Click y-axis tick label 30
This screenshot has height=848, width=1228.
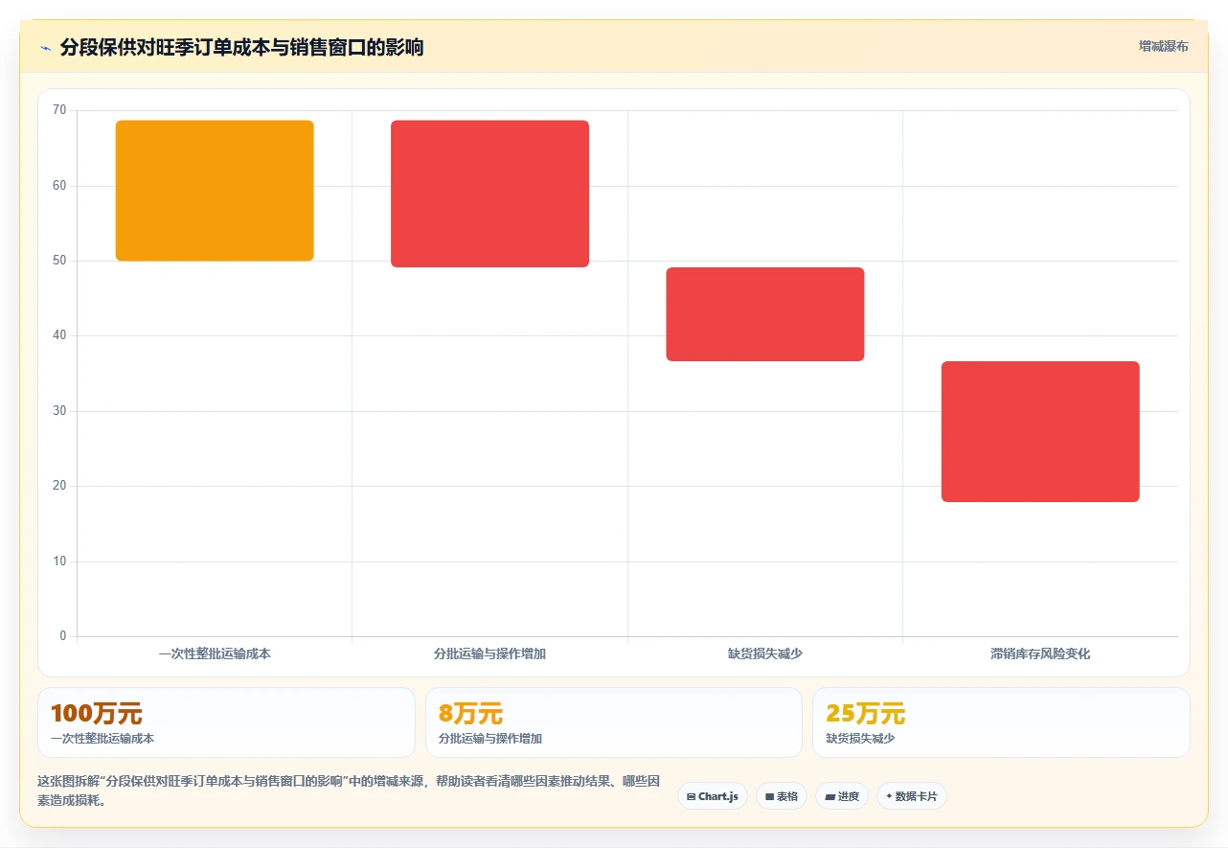[x=59, y=411]
